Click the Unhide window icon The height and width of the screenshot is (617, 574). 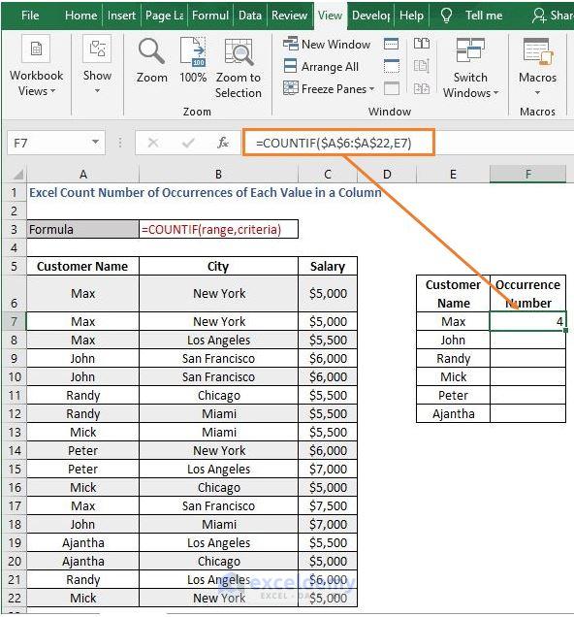point(391,88)
